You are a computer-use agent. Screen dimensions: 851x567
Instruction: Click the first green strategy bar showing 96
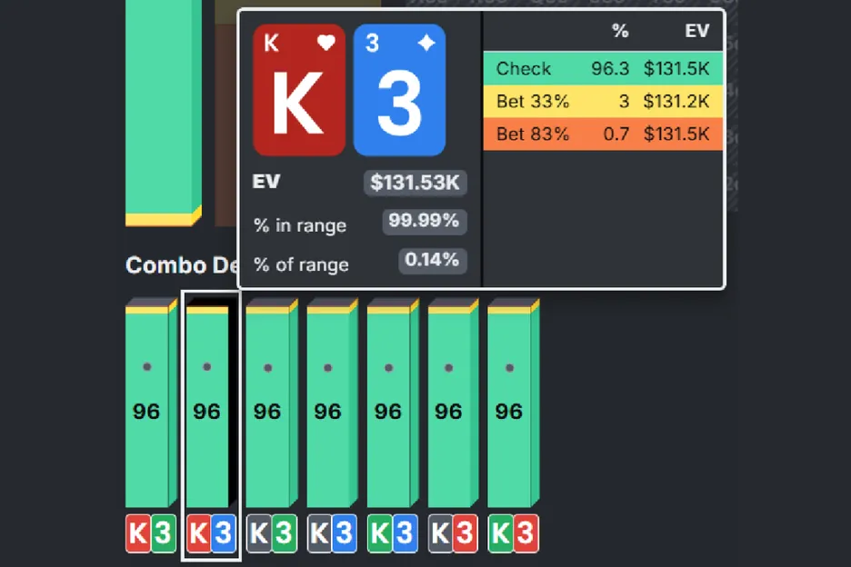pos(146,409)
